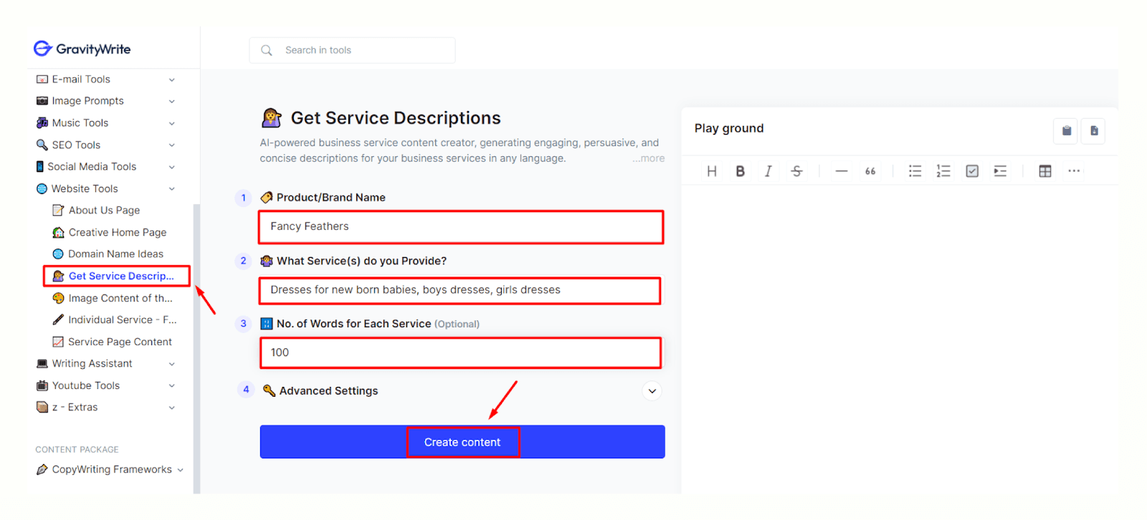Insert a table using the toolbar
Screen dimensions: 1147x520
click(x=1045, y=171)
